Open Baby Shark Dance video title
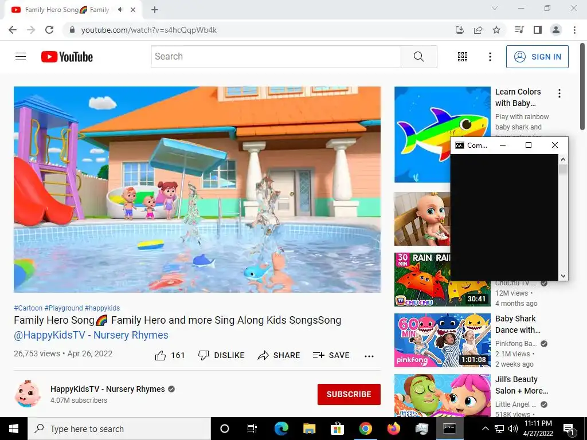Image resolution: width=587 pixels, height=440 pixels. [518, 324]
